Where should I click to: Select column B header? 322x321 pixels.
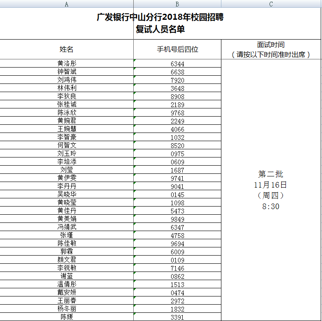177,4
